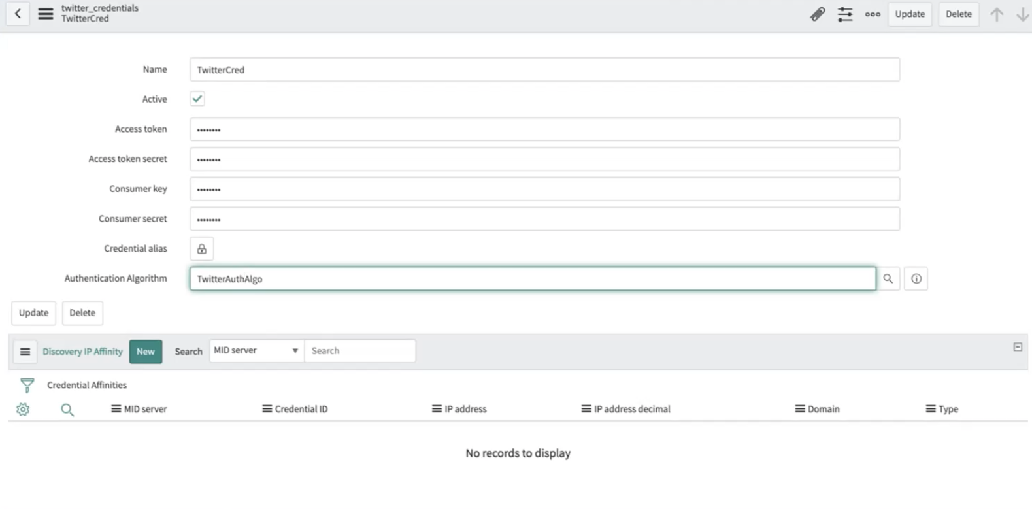
Task: Open the form context menu hamburger icon
Action: (46, 14)
